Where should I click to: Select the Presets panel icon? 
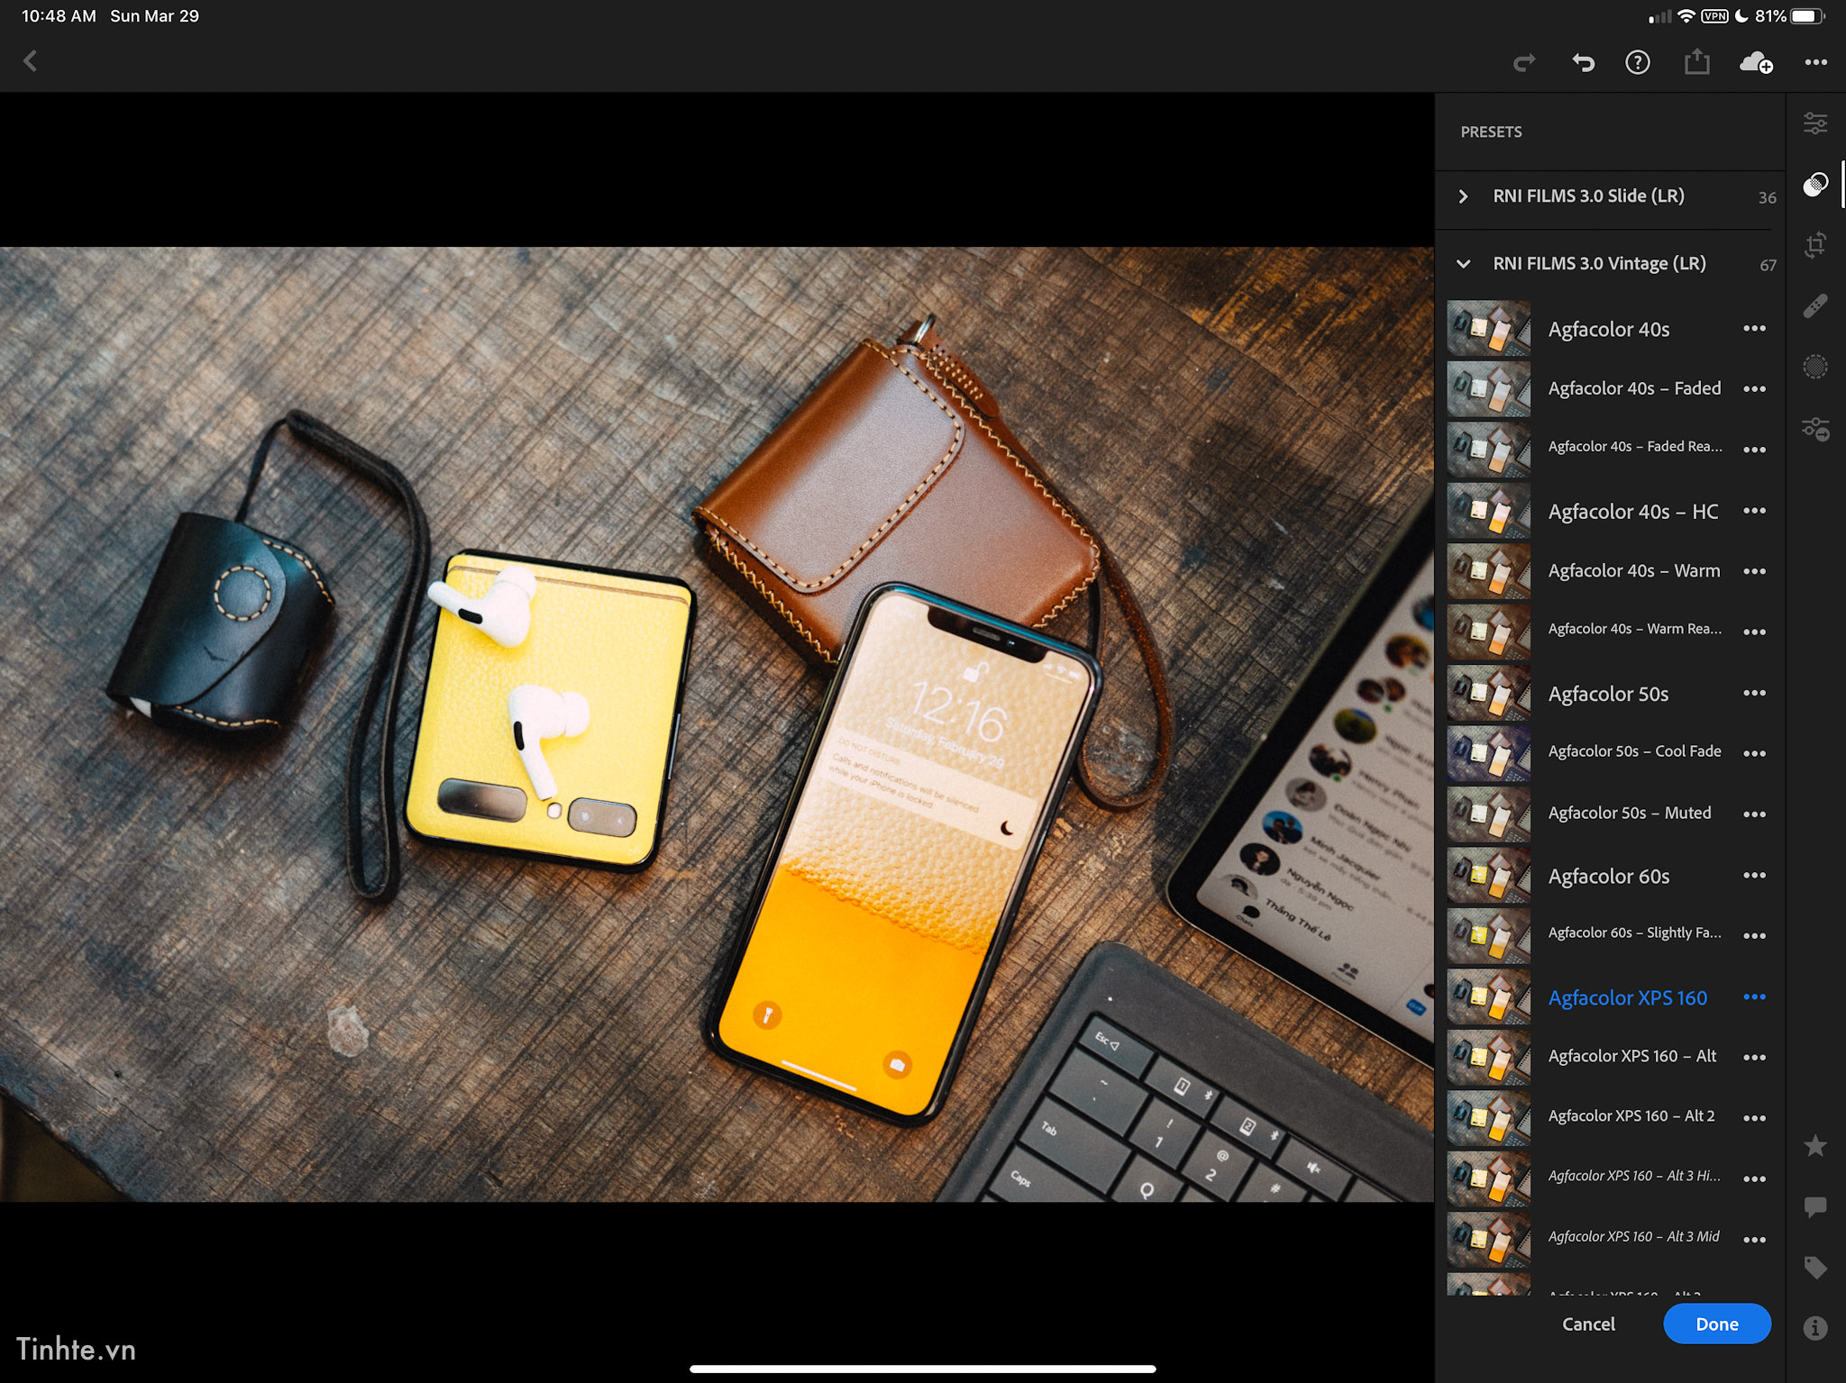click(1815, 185)
